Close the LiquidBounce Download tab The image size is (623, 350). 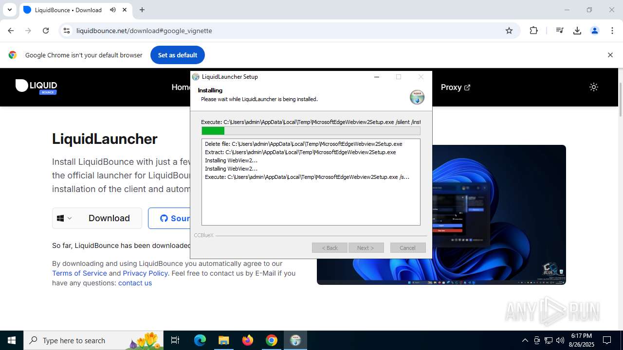[125, 10]
